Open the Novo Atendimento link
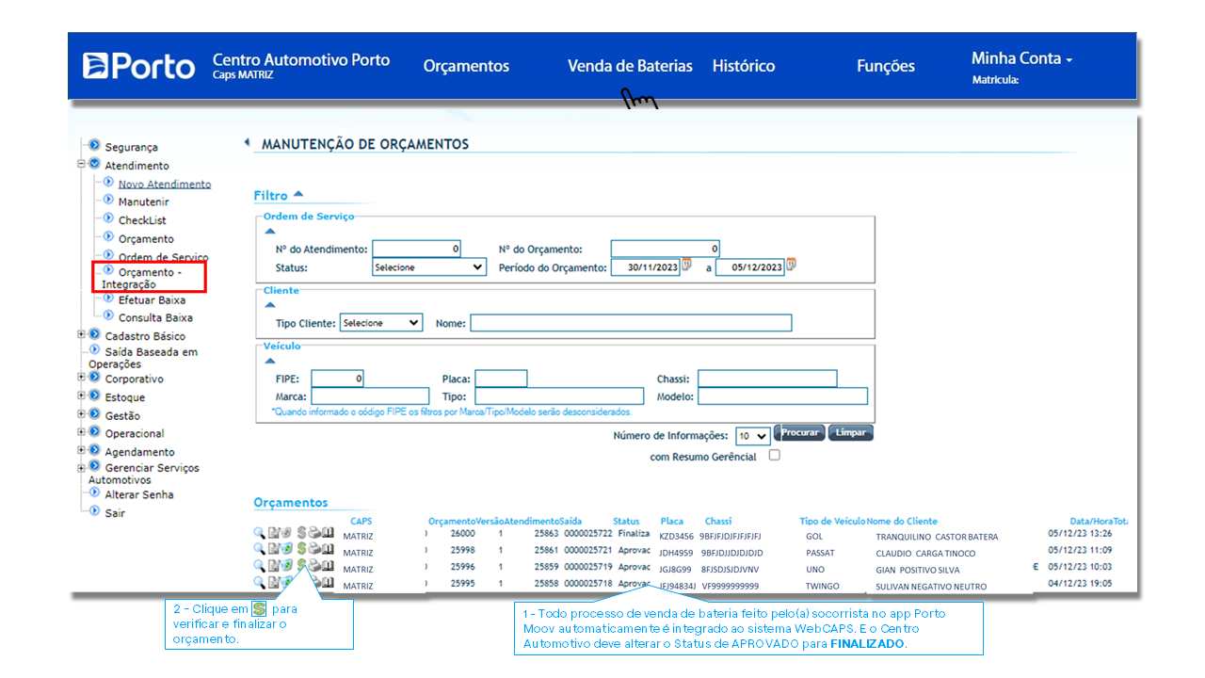Screen dimensions: 1205x678 click(x=165, y=184)
